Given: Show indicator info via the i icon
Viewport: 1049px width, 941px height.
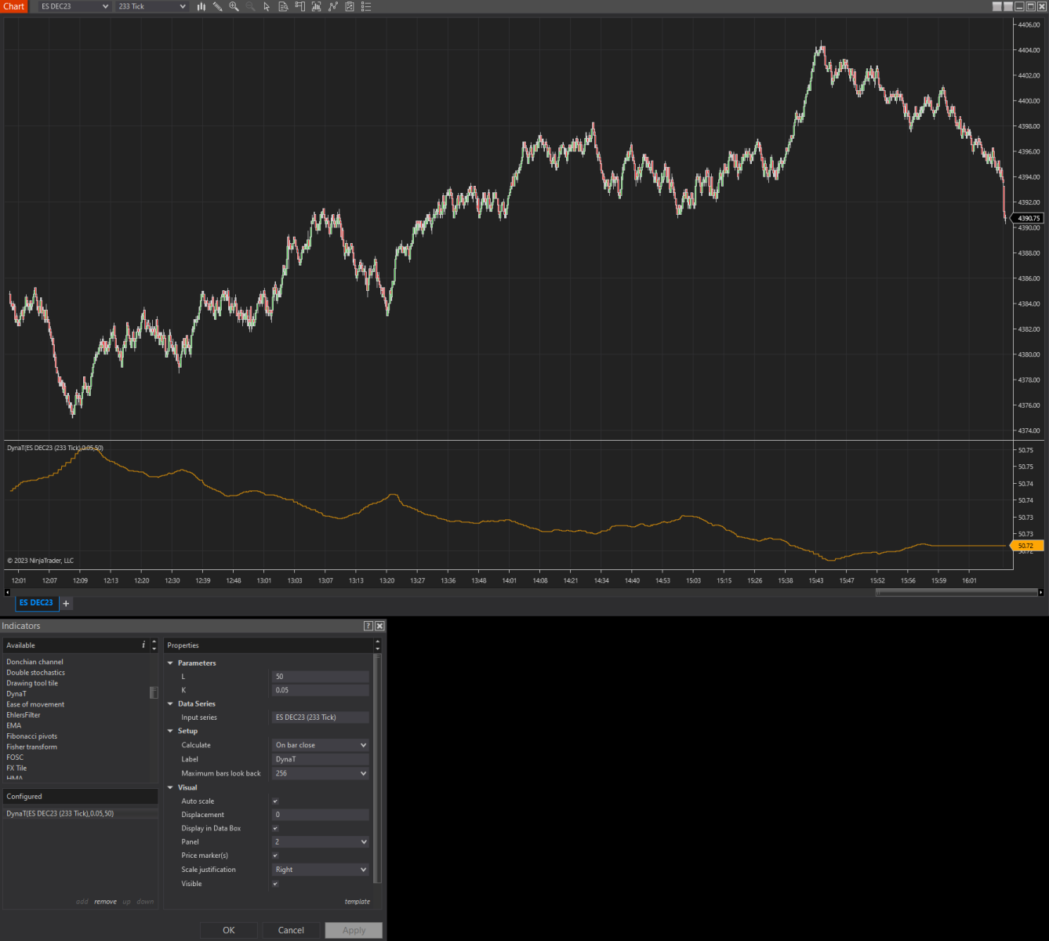Looking at the screenshot, I should 143,645.
